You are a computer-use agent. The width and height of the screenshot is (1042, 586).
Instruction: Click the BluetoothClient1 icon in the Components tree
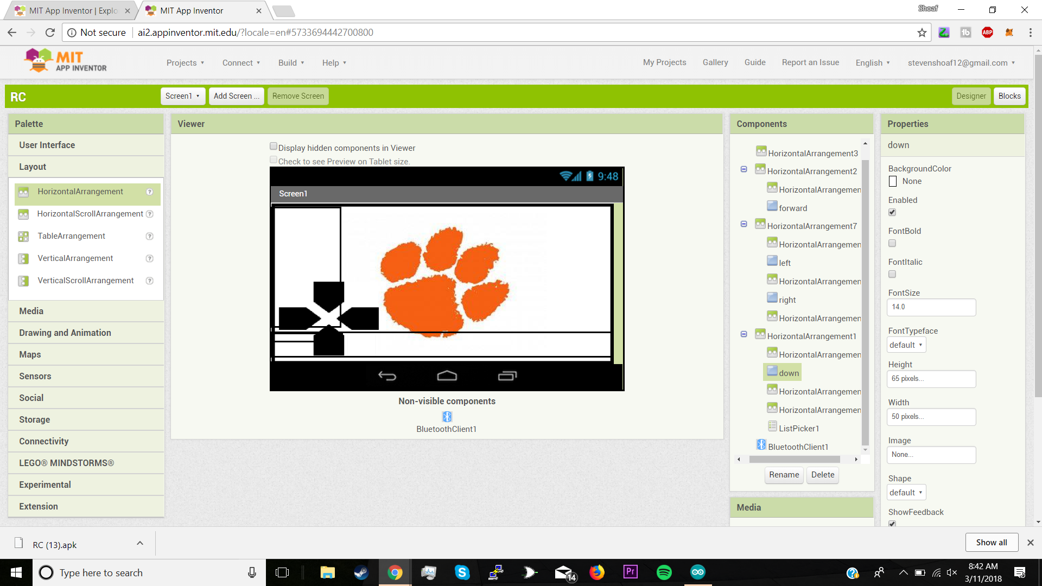761,445
